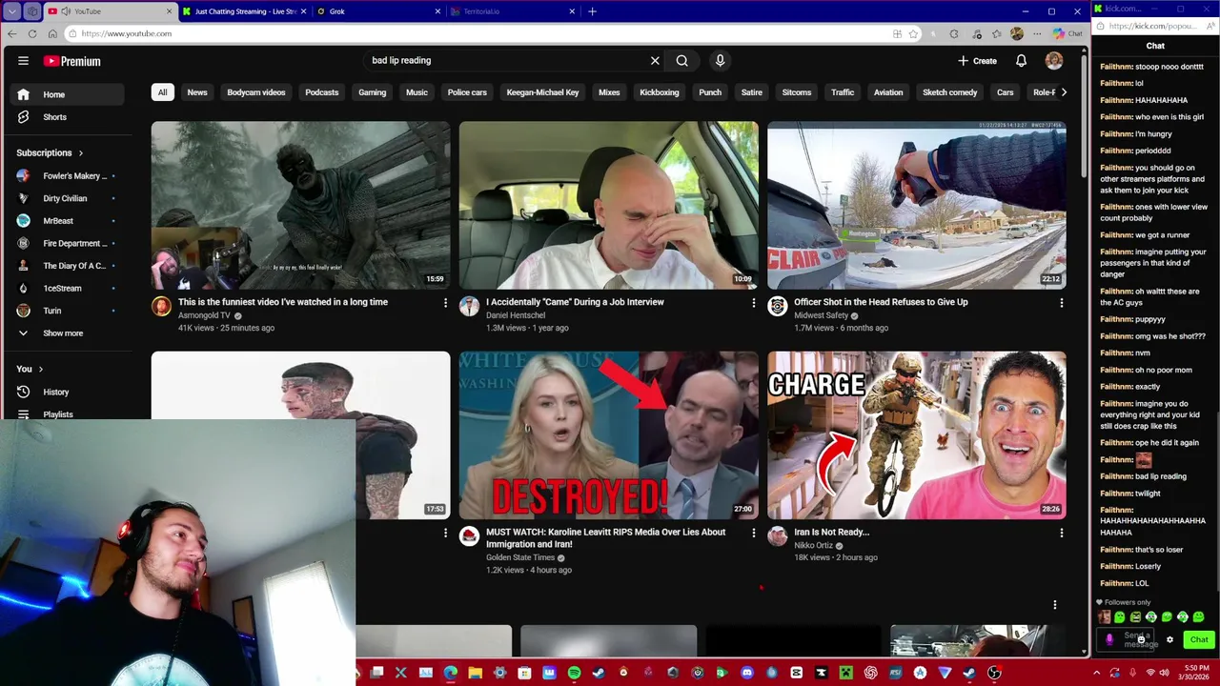Open The Diary Of A C... subscription
1220x686 pixels.
point(67,266)
